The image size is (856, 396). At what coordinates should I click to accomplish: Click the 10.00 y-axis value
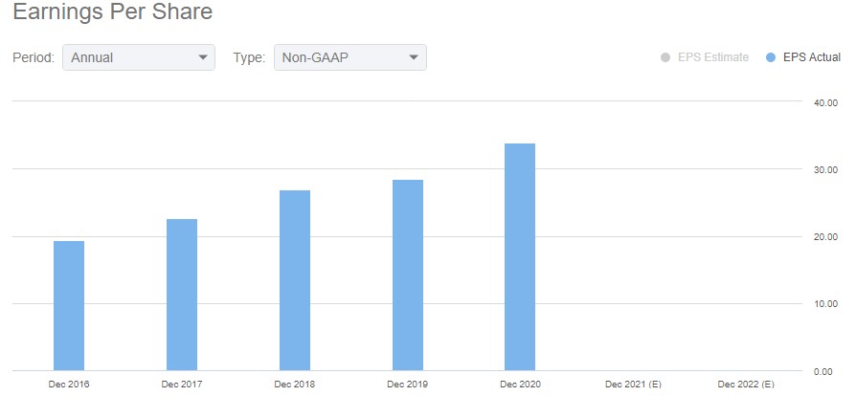(827, 304)
